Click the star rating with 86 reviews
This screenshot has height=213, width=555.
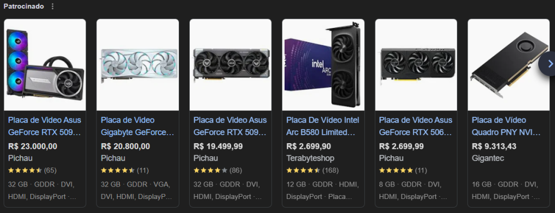pos(218,170)
